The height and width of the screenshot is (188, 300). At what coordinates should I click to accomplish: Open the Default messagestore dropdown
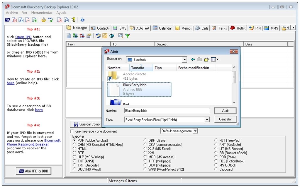tap(195, 131)
